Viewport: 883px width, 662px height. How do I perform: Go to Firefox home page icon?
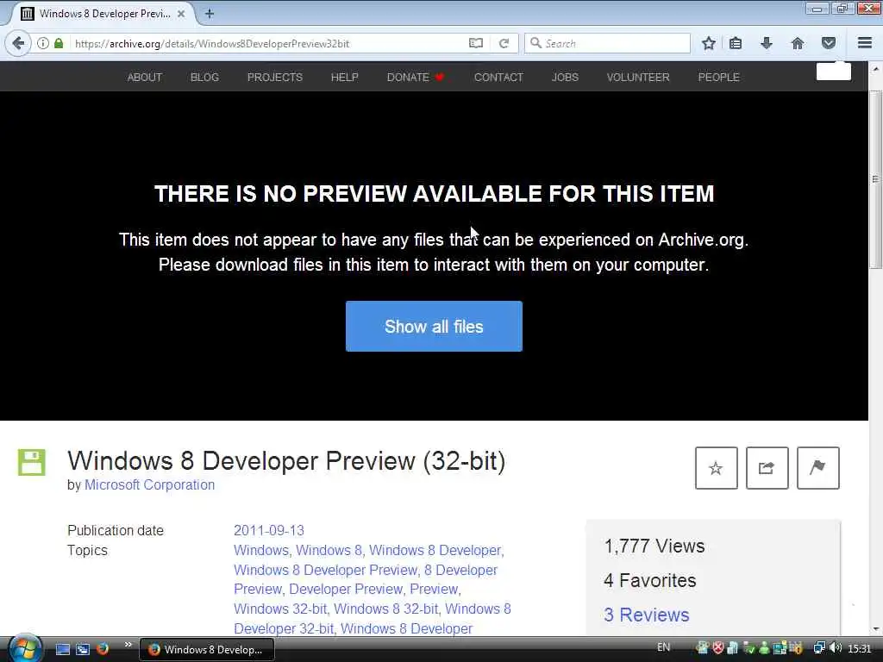[798, 43]
